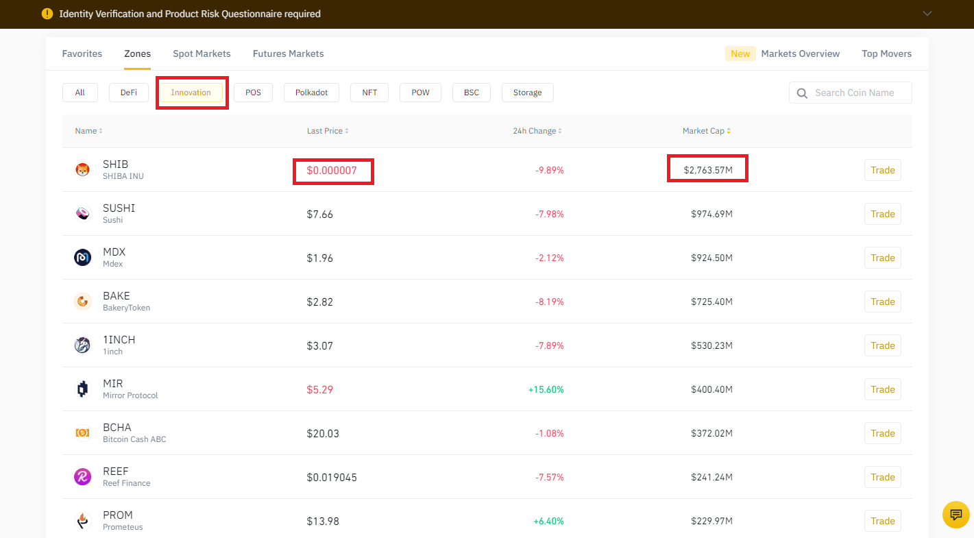Click Trade button for BCHA

pos(883,433)
